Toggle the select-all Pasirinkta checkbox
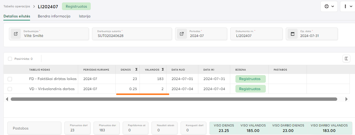355x135 pixels. tap(10, 59)
